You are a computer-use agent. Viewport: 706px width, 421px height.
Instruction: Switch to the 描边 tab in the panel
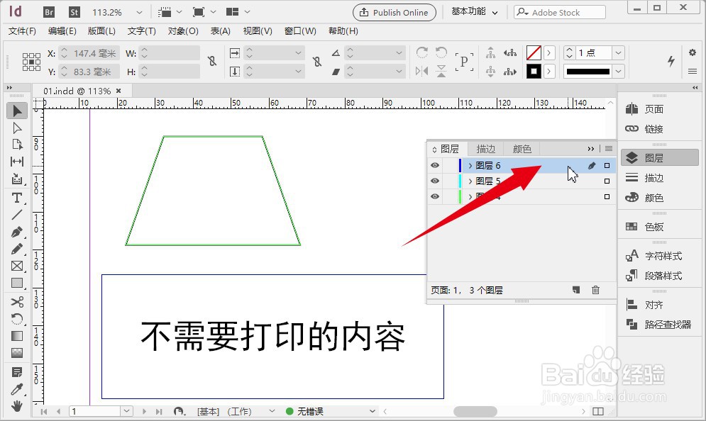pos(486,149)
